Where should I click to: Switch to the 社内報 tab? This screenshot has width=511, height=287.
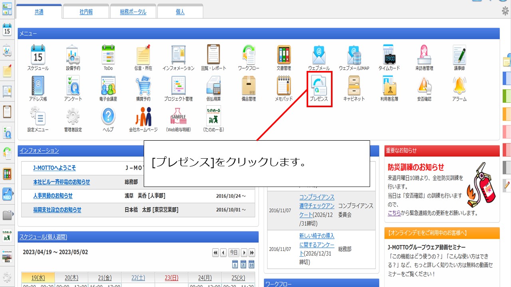click(86, 12)
